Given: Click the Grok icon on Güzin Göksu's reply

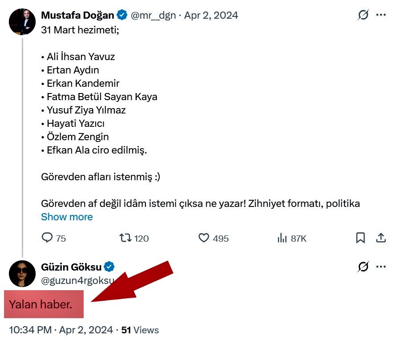Looking at the screenshot, I should tap(363, 267).
